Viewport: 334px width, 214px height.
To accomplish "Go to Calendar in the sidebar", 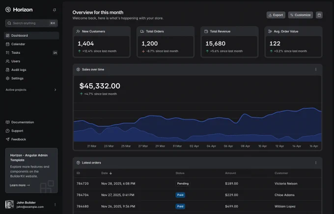I will (x=31, y=44).
